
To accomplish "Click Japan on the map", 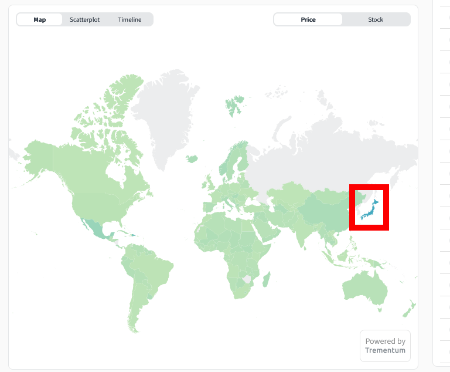I will click(371, 211).
